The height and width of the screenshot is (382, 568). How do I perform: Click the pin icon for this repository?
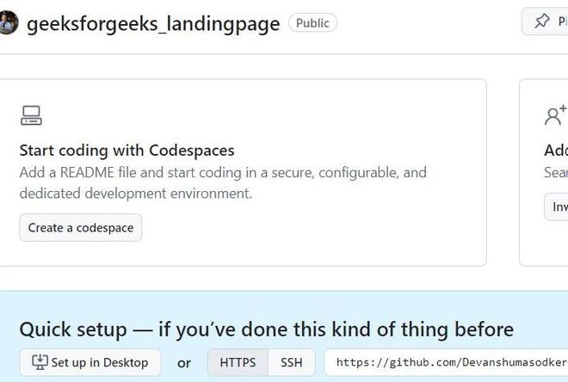click(542, 22)
